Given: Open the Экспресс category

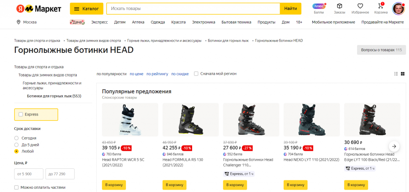Looking at the screenshot, I should coord(99,22).
